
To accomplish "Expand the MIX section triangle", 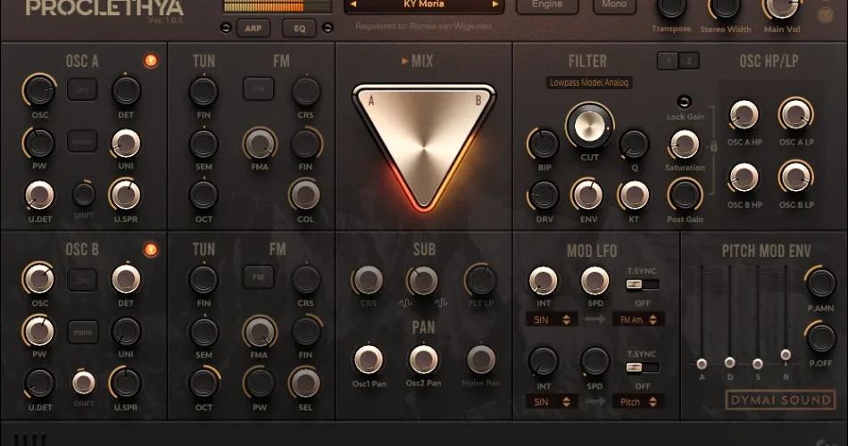I will pos(404,61).
